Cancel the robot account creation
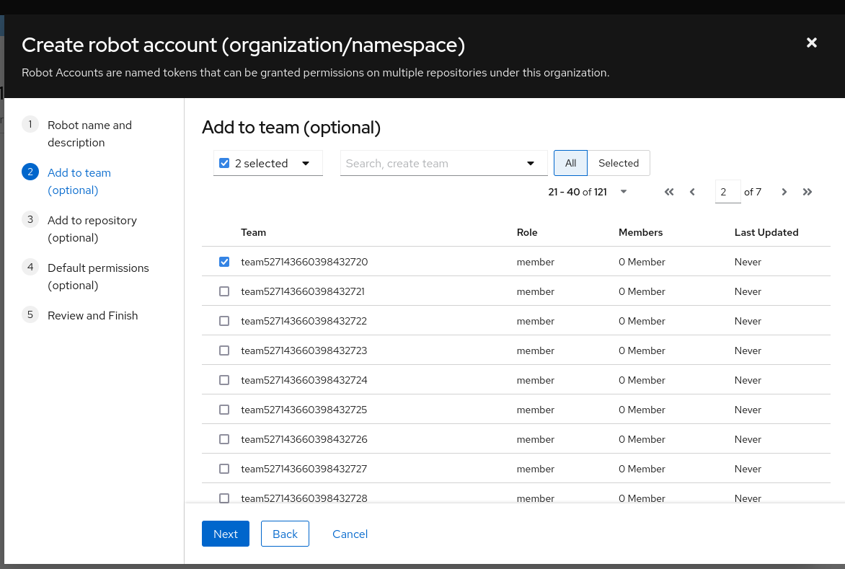 (350, 534)
